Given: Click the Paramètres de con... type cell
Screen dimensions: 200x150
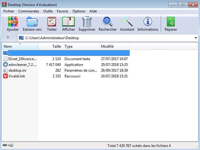Looking at the screenshot, I should point(81,70).
